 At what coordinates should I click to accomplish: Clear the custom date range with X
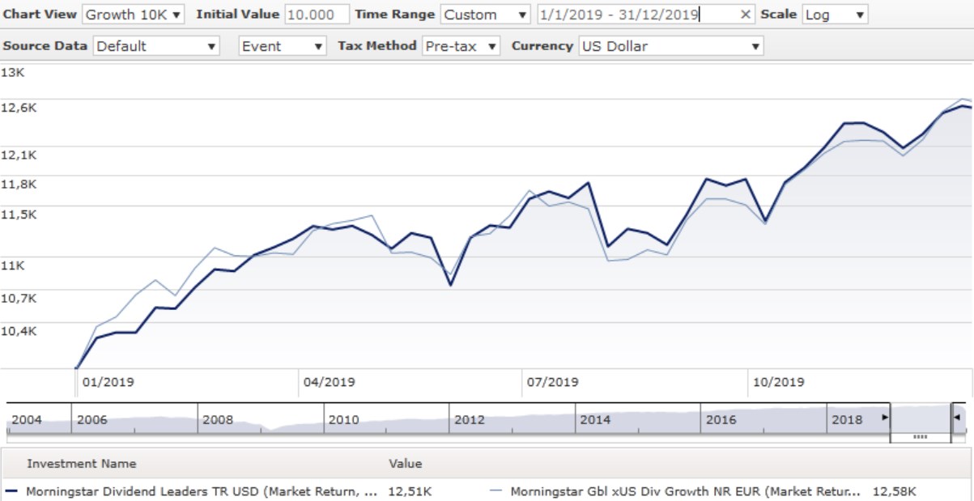click(746, 15)
